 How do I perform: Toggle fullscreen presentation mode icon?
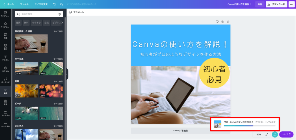(267, 135)
